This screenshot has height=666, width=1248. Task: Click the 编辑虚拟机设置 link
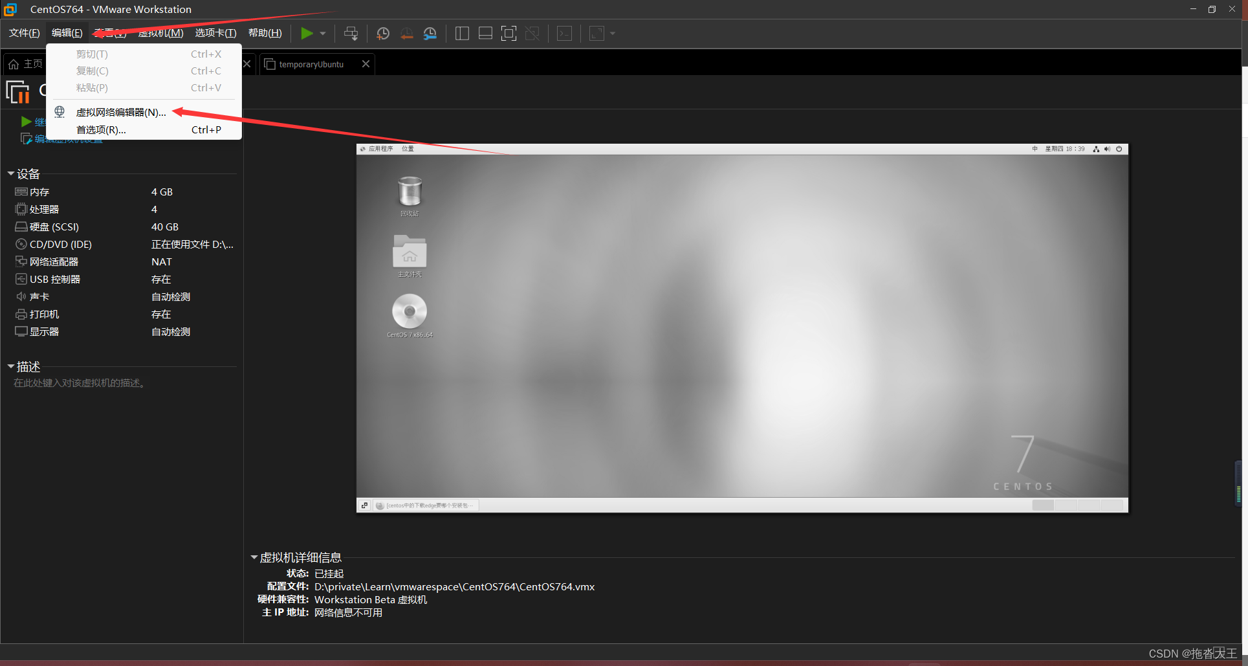click(x=69, y=139)
